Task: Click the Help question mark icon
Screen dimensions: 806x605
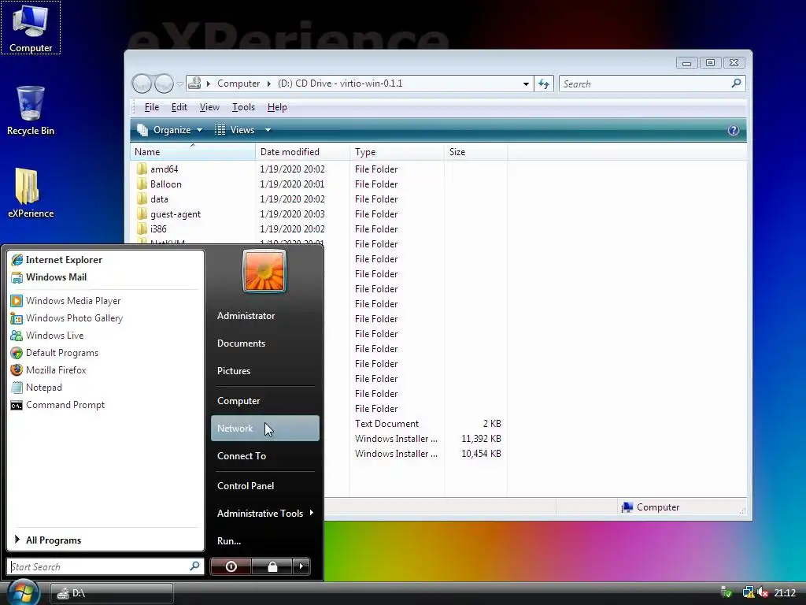Action: point(734,130)
